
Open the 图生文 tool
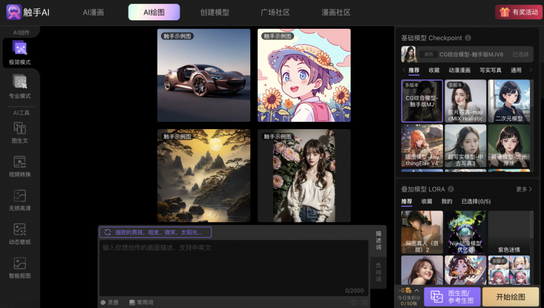tap(19, 132)
